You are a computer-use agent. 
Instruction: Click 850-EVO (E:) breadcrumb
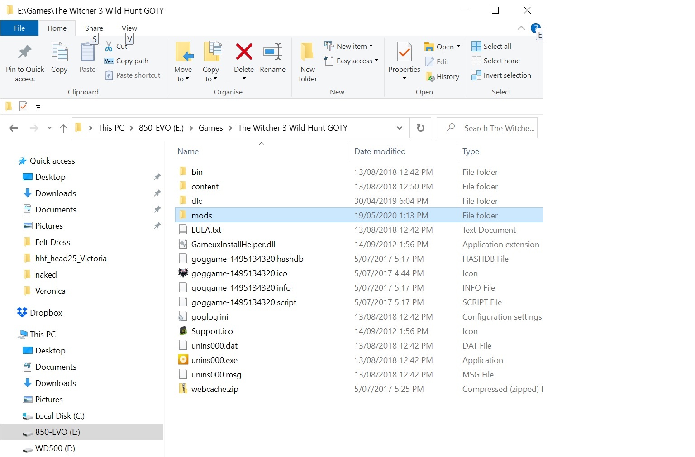point(161,128)
